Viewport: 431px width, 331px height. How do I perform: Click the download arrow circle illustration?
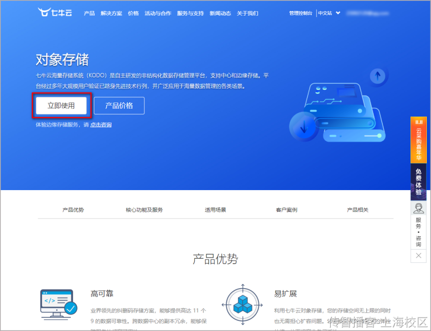pos(304,127)
